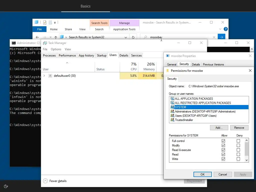Click the CPU column header
Image resolution: width=256 pixels, height=192 pixels.
(x=129, y=67)
